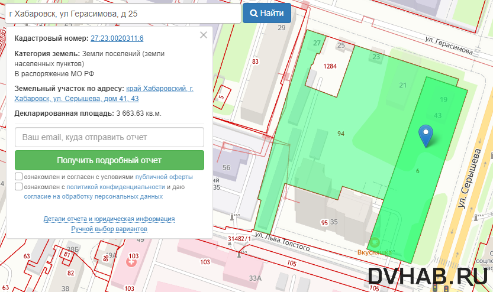Click the ул. Серышева street label
The image size is (493, 292).
pos(469,178)
